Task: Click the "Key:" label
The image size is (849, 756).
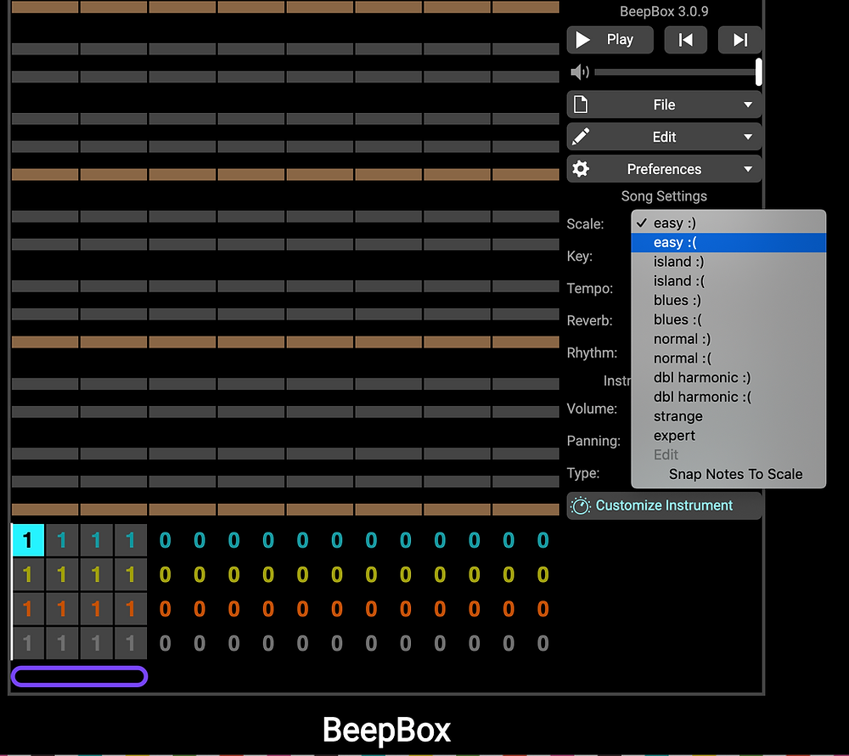Action: [x=579, y=257]
